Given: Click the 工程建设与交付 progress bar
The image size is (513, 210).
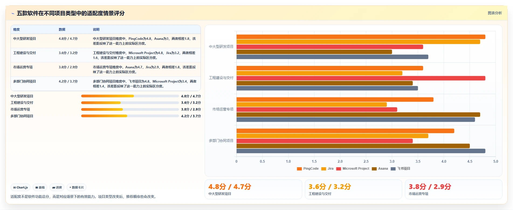Looking at the screenshot, I should click(130, 103).
